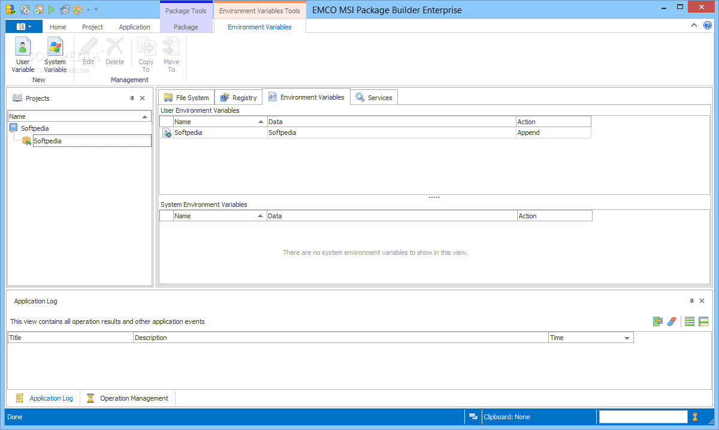Click the Action column header in system variables
The image size is (719, 430).
[x=555, y=216]
